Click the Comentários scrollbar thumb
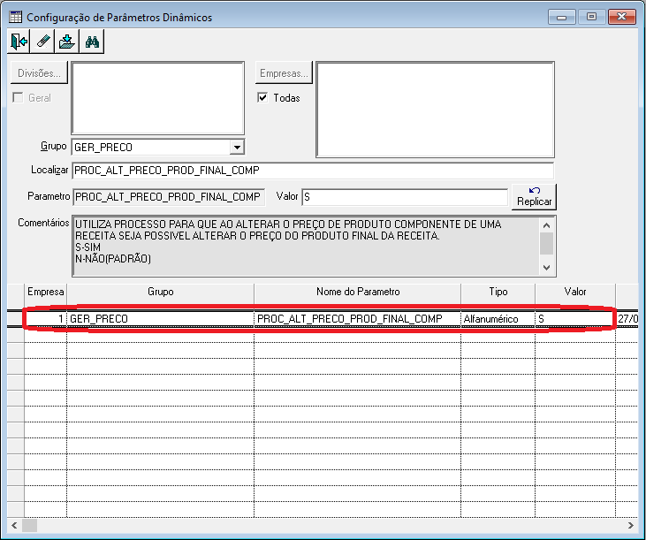The width and height of the screenshot is (646, 540). pos(547,243)
